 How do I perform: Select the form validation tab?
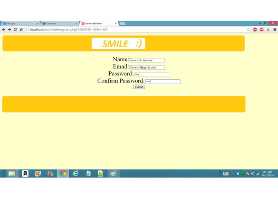(99, 23)
